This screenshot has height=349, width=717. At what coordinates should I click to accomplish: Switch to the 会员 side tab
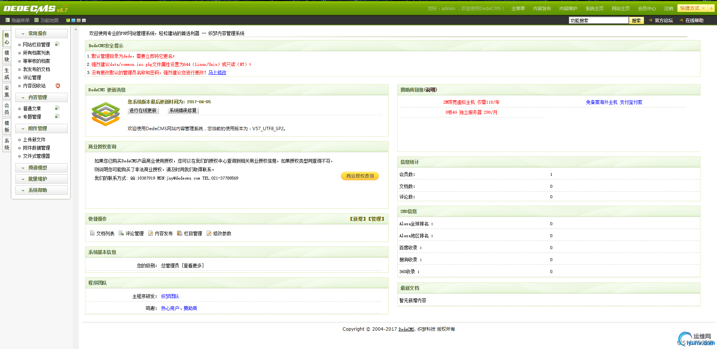[7, 109]
